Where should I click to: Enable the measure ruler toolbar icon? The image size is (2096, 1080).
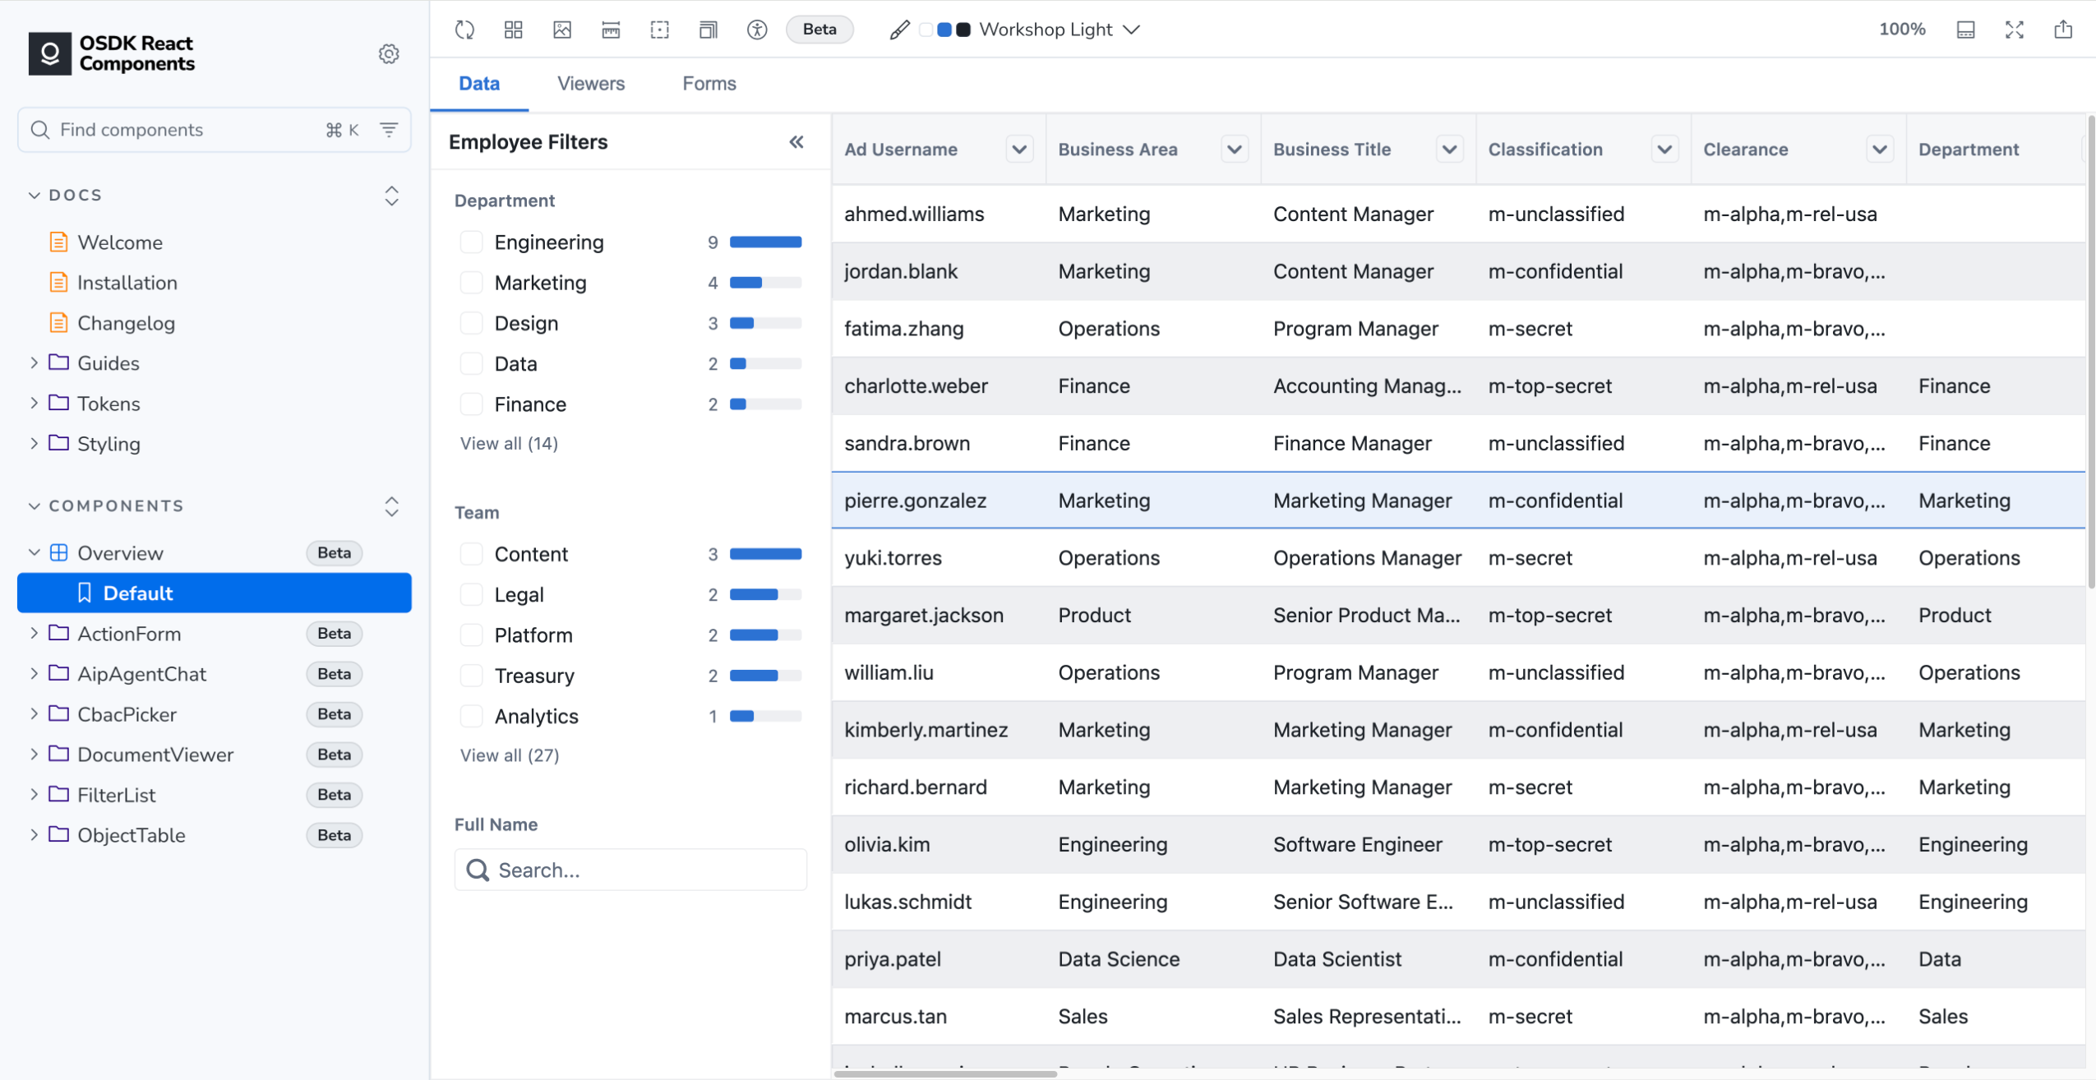[611, 30]
